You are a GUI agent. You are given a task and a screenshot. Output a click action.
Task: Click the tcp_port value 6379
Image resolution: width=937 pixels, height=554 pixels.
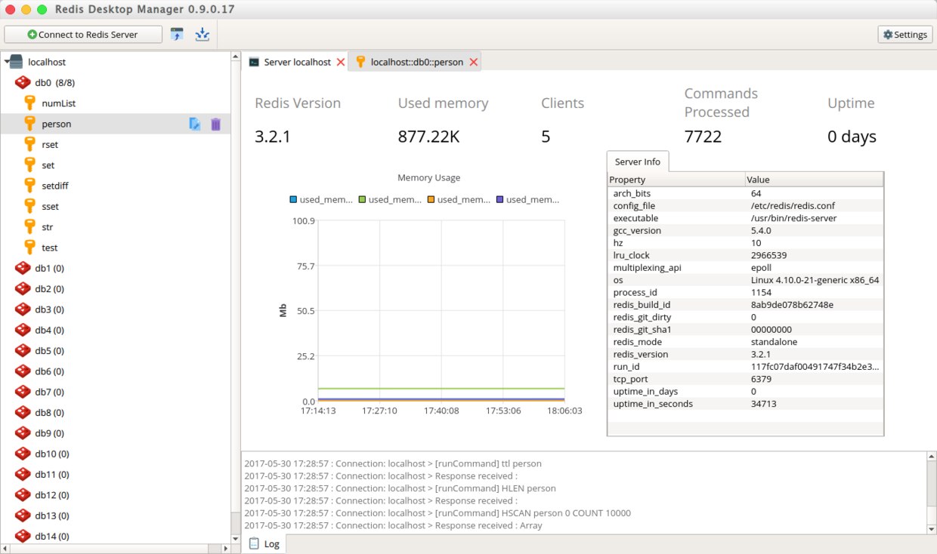tap(761, 379)
